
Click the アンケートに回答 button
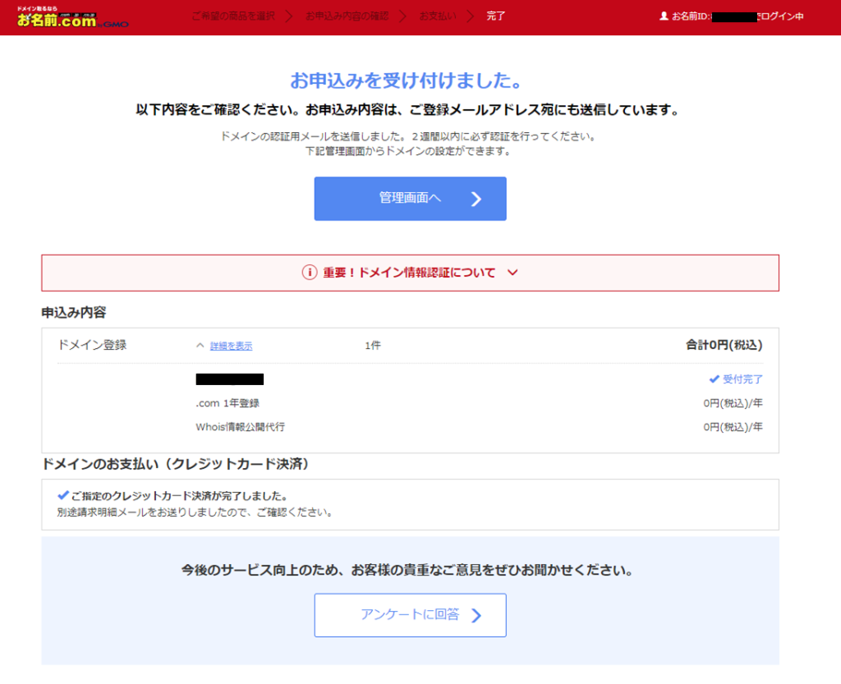point(410,615)
